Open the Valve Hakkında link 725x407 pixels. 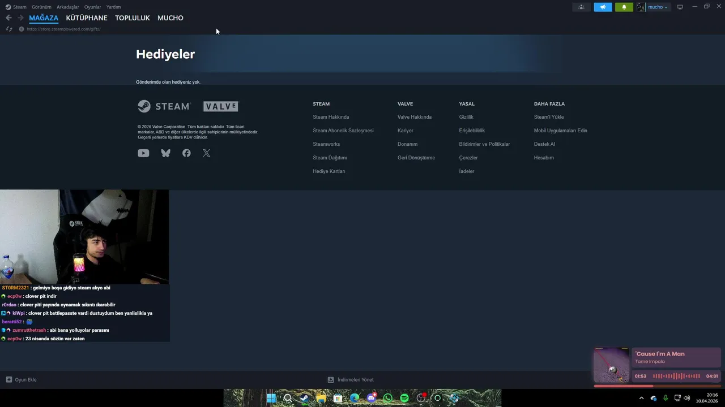point(415,117)
